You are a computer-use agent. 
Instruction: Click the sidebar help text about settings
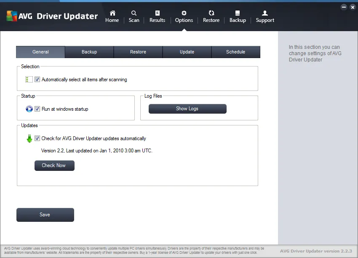pos(315,53)
